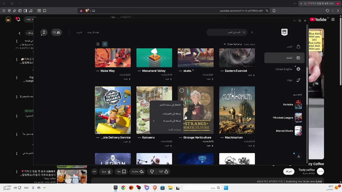Favorite Strange Horticulture with the heart icon

coord(182,90)
